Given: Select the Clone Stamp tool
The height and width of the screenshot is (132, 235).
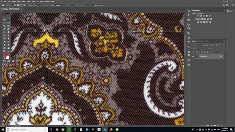Looking at the screenshot, I should (x=9, y=32).
